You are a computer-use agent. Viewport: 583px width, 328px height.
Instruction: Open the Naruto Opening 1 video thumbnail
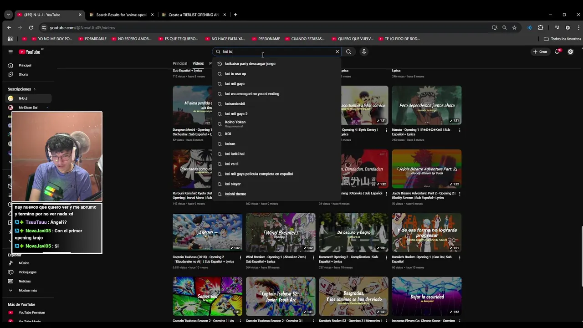coord(427,105)
